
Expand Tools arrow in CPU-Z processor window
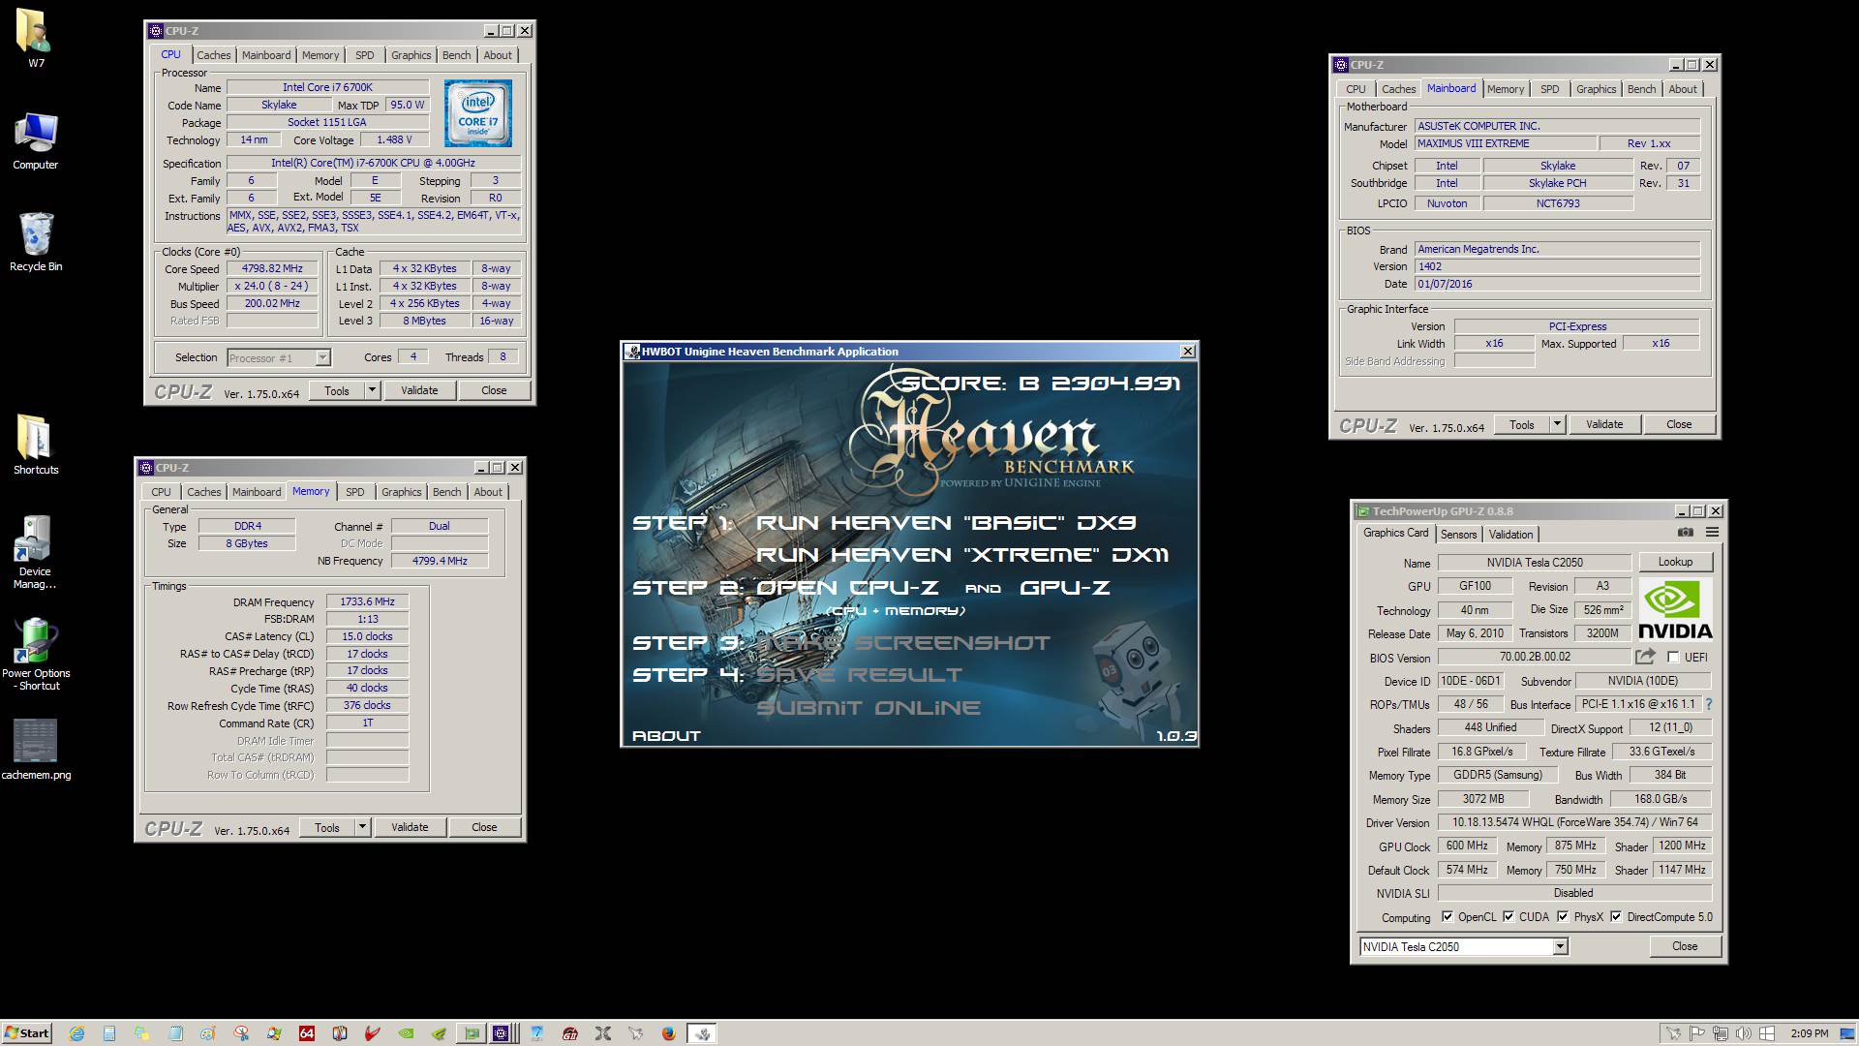(x=372, y=390)
